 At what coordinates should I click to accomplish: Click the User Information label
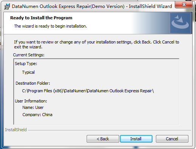click(x=31, y=101)
